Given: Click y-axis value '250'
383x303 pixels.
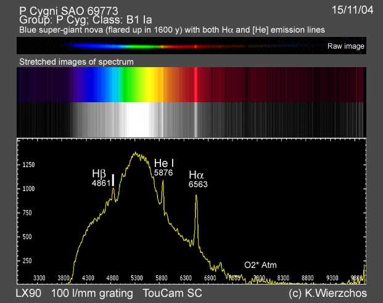Looking at the screenshot, I should click(x=27, y=261).
